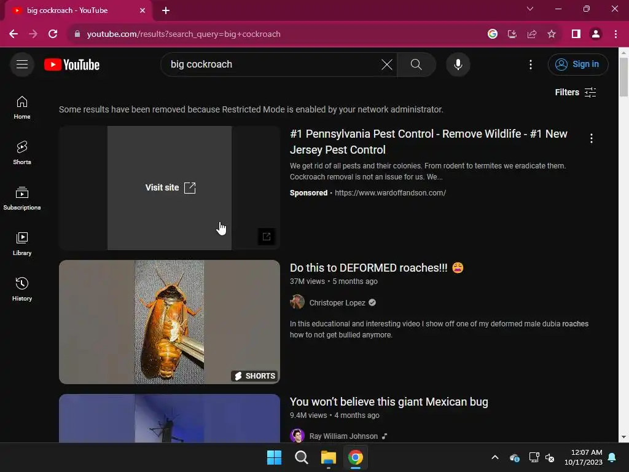Click the page vertical scrollbar thumb
Viewport: 629px width, 472px height.
coord(623,77)
